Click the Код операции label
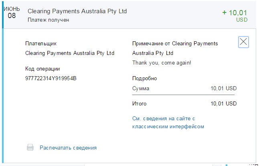This screenshot has width=259, height=166. 42,69
